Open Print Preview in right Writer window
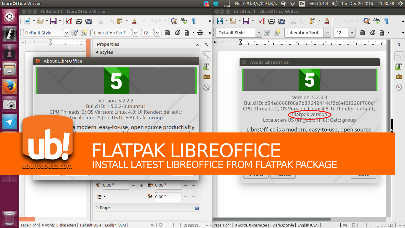The width and height of the screenshot is (405, 228). click(x=281, y=21)
